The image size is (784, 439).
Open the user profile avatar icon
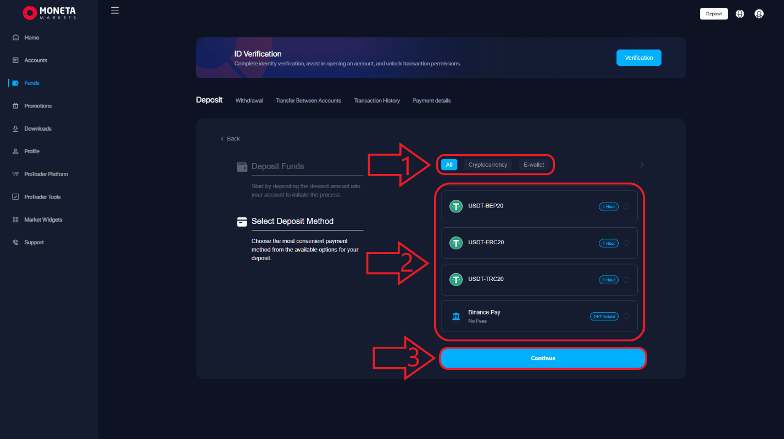(x=759, y=14)
